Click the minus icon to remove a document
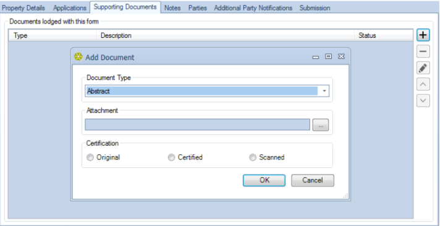 pyautogui.click(x=423, y=51)
